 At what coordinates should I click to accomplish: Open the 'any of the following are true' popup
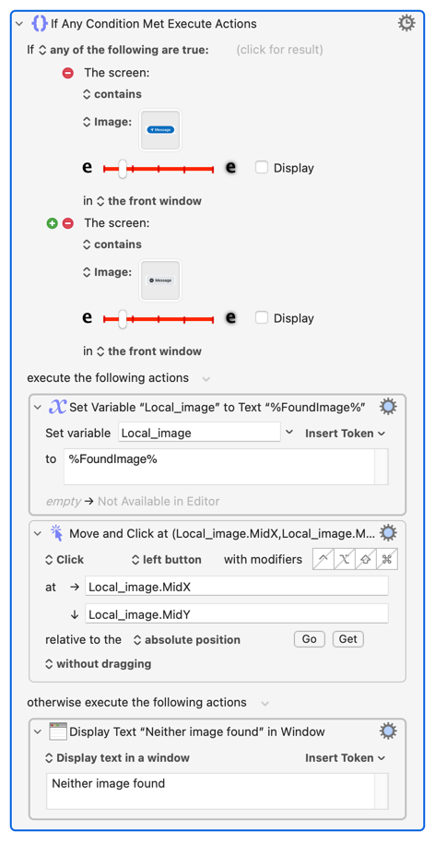pos(124,50)
